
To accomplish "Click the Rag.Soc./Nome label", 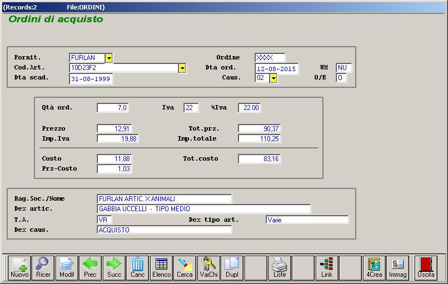I will 39,198.
